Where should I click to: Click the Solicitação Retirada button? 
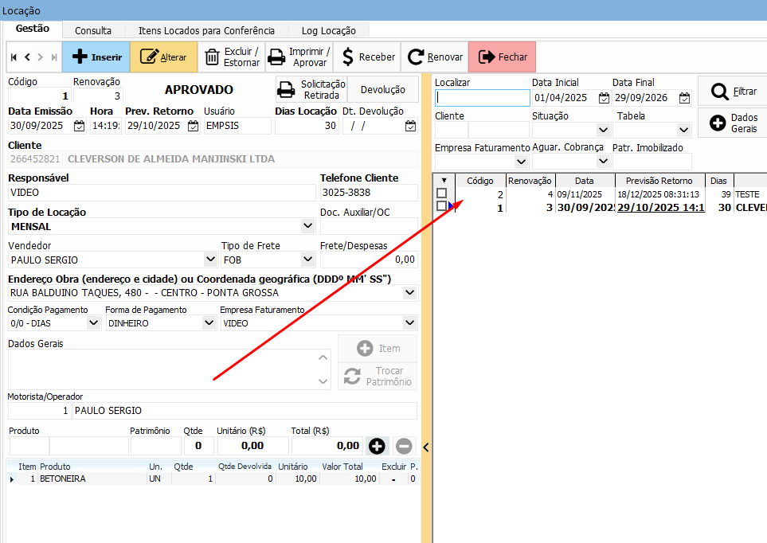[x=311, y=90]
